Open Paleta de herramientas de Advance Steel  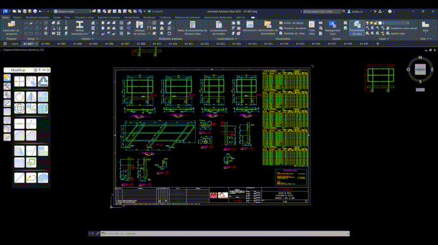192,28
